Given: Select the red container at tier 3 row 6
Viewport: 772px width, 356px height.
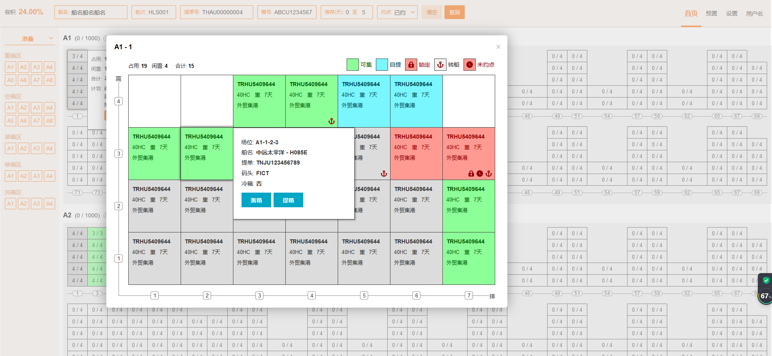Looking at the screenshot, I should coord(416,154).
